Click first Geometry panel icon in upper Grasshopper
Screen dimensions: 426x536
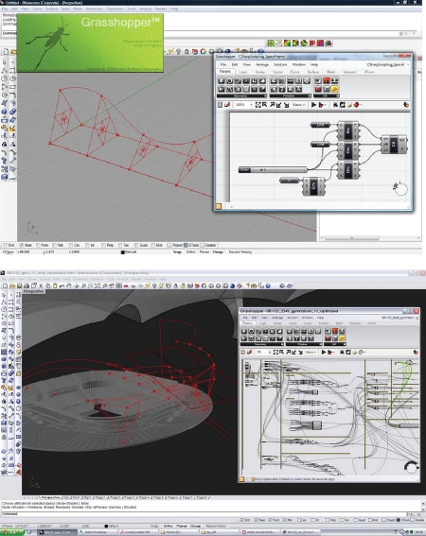point(222,81)
